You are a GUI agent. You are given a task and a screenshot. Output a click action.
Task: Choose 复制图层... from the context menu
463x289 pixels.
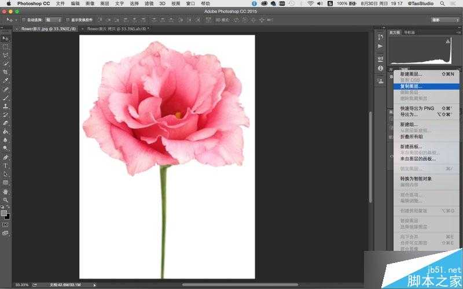point(411,86)
